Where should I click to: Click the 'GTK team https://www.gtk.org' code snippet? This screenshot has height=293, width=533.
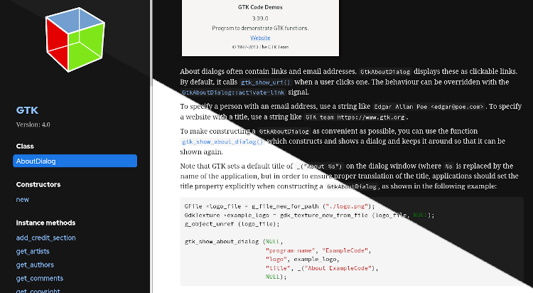pyautogui.click(x=355, y=117)
